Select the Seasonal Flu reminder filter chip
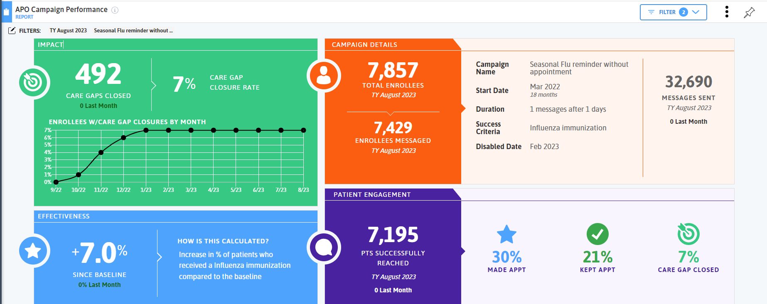Screen dimensions: 767x304 tap(133, 30)
